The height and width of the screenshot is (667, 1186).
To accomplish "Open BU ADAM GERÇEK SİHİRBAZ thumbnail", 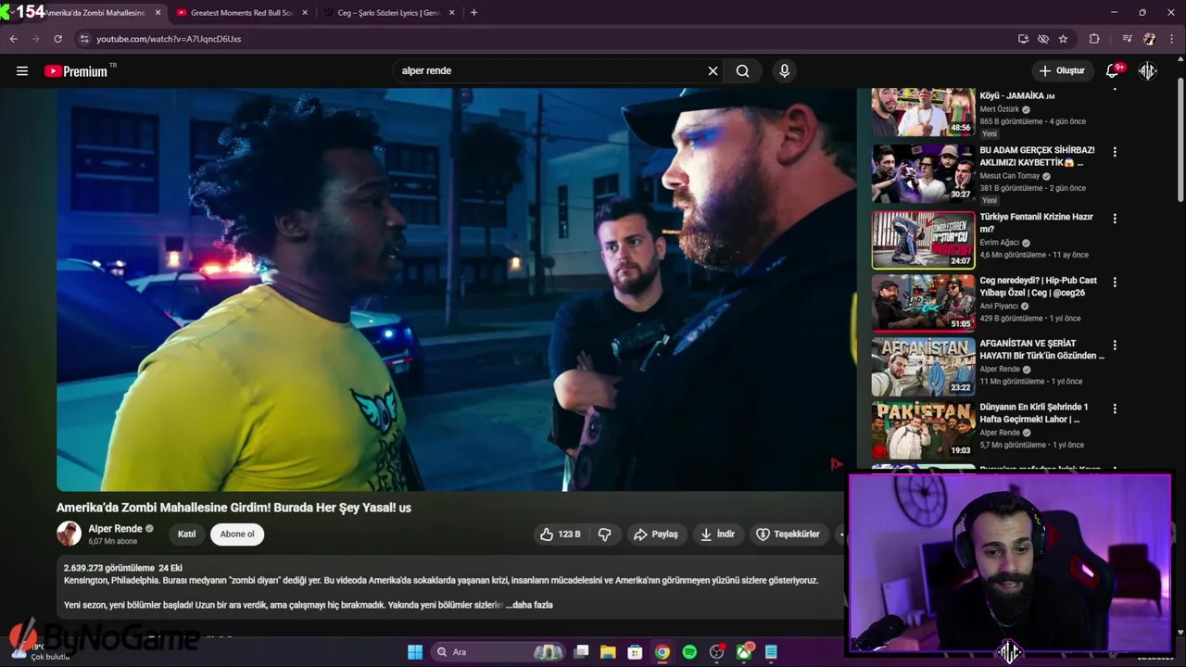I will point(923,173).
